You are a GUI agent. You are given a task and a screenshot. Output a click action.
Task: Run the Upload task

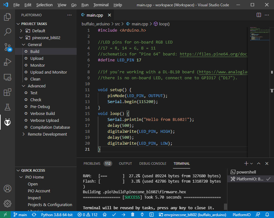pos(46,59)
